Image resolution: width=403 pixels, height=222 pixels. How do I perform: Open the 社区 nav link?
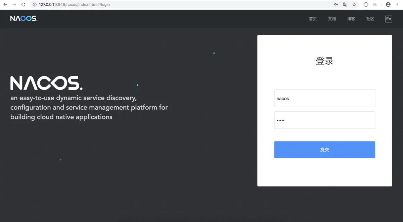coord(370,19)
